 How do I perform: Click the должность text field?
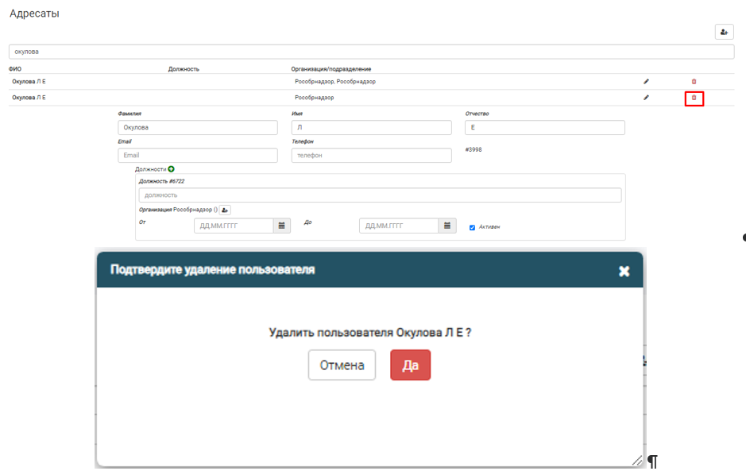coord(380,195)
